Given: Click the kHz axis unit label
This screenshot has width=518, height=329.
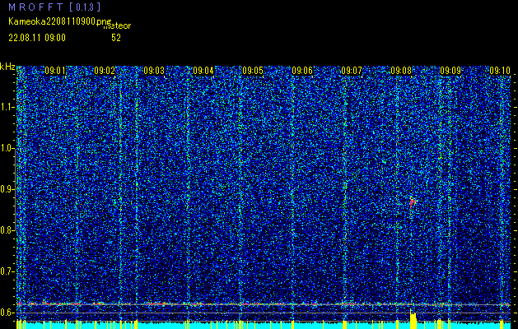Looking at the screenshot, I should (x=7, y=67).
